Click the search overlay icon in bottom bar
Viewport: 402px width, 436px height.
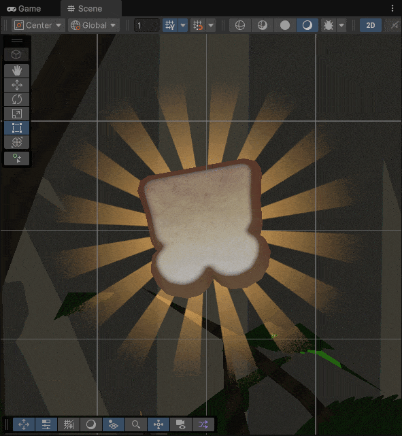[135, 424]
